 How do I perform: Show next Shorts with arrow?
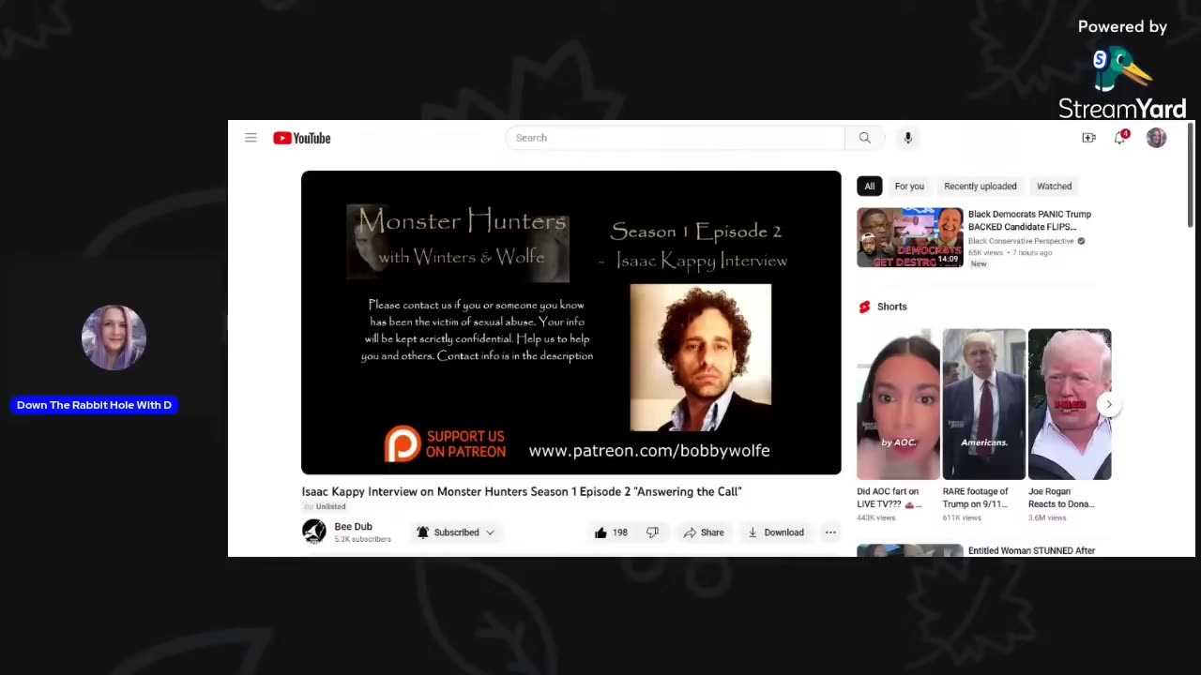coord(1108,404)
